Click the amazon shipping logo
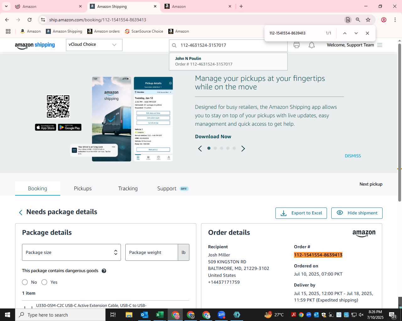This screenshot has height=321, width=402. click(35, 45)
